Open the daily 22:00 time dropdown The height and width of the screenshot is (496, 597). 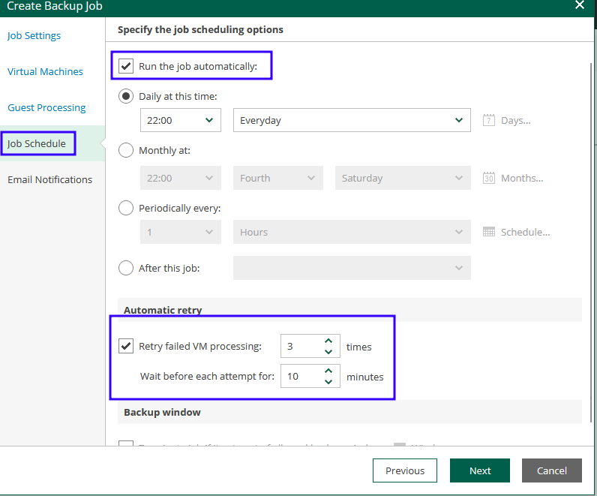[181, 120]
